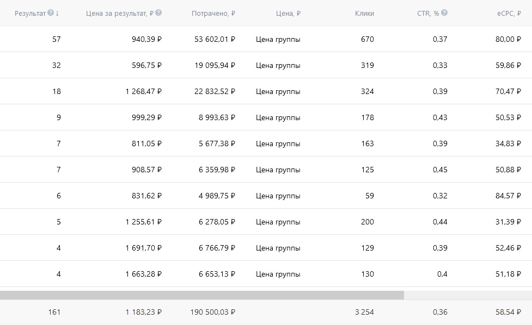Click the spent amount 6 766,79 ₽
532x325 pixels.
tap(213, 248)
